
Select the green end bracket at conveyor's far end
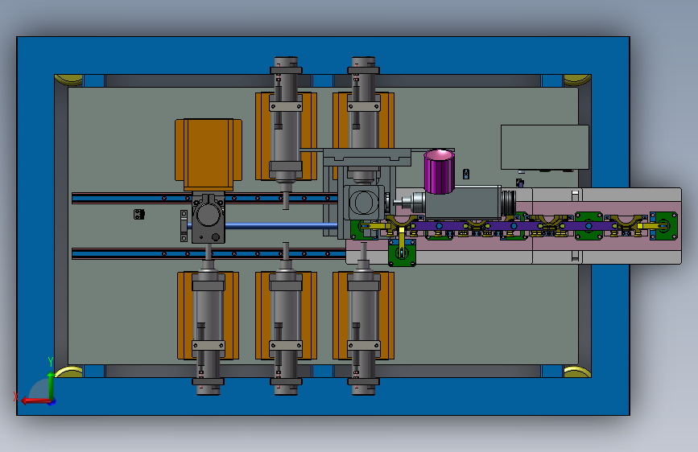point(663,226)
